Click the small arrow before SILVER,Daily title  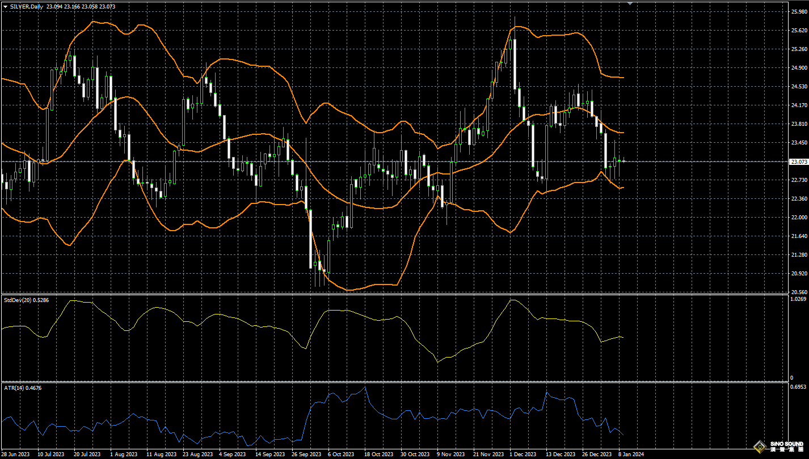click(x=5, y=6)
